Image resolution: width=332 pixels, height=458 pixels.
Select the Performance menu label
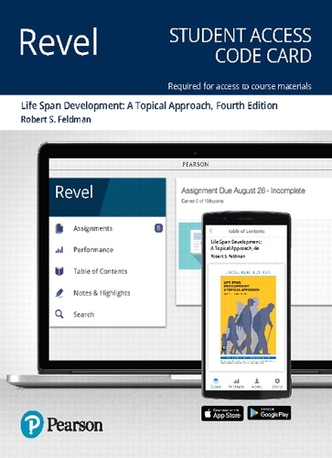coord(93,250)
